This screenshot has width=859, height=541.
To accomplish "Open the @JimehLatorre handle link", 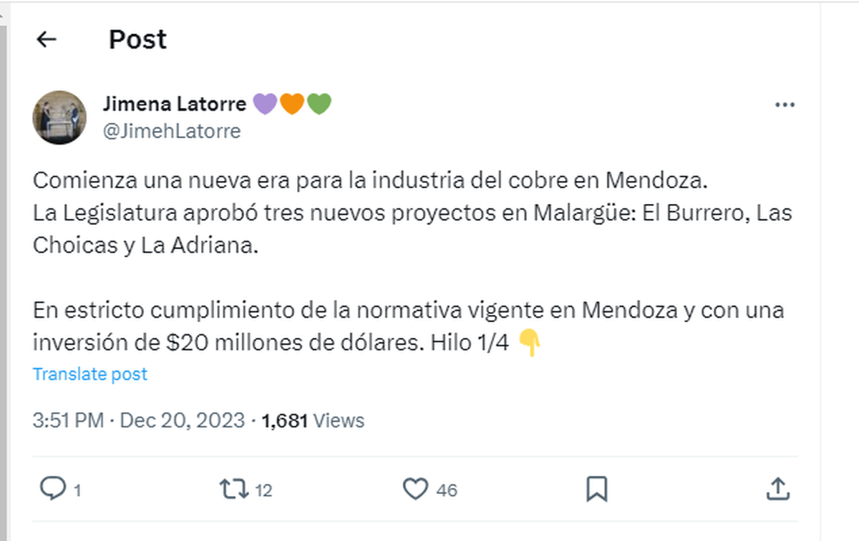I will click(172, 132).
